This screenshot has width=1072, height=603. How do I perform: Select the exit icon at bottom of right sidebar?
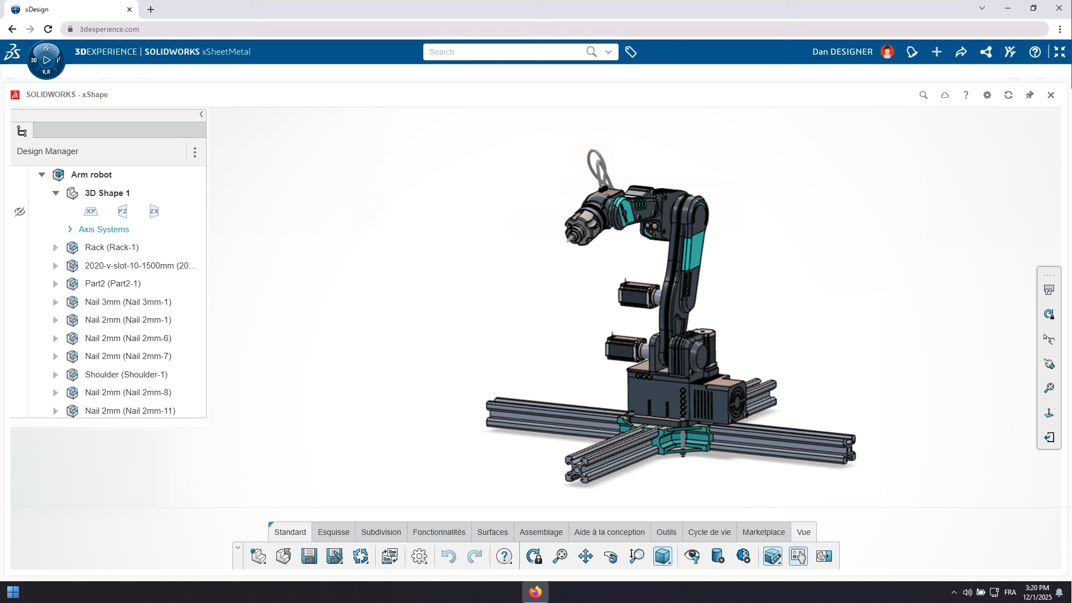1049,437
